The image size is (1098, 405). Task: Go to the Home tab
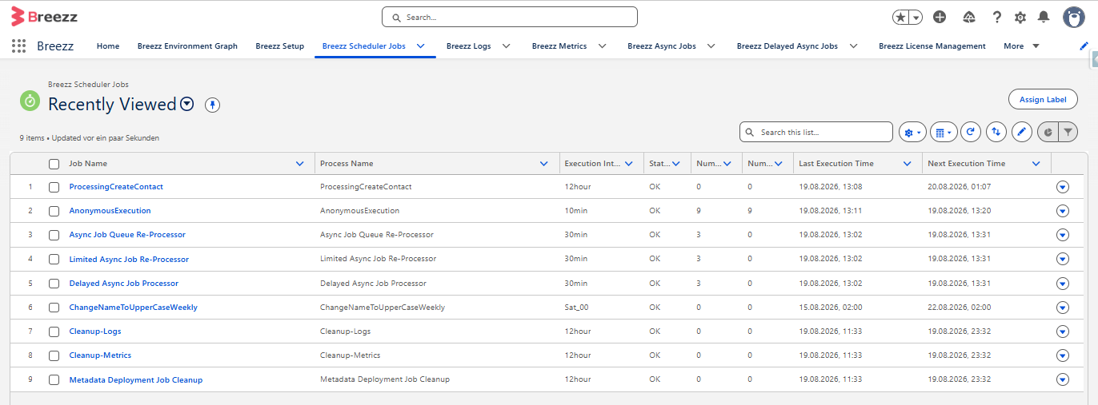click(108, 46)
